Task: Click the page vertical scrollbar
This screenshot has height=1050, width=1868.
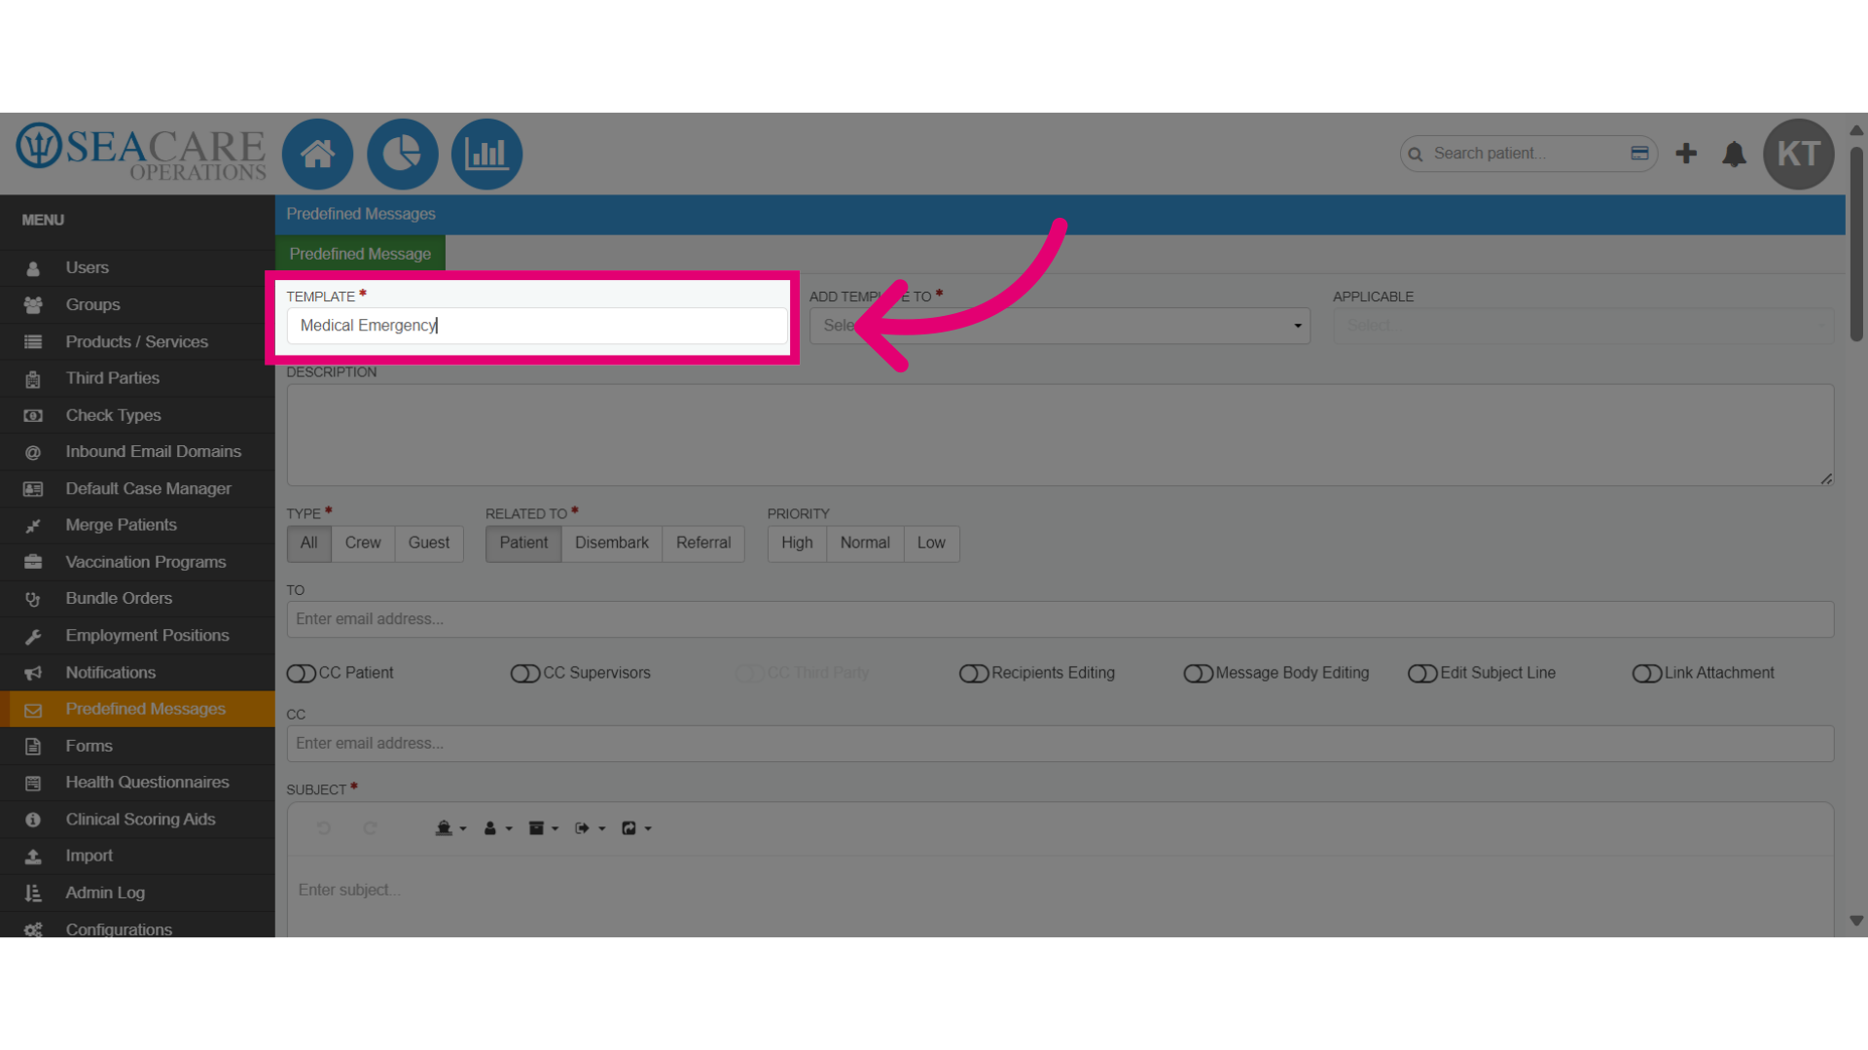Action: [1856, 243]
